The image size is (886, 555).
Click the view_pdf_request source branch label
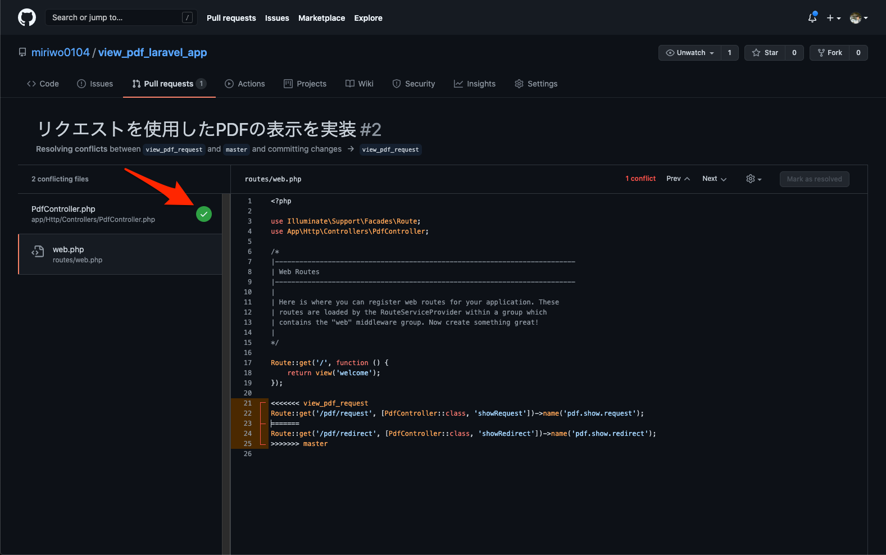click(174, 149)
